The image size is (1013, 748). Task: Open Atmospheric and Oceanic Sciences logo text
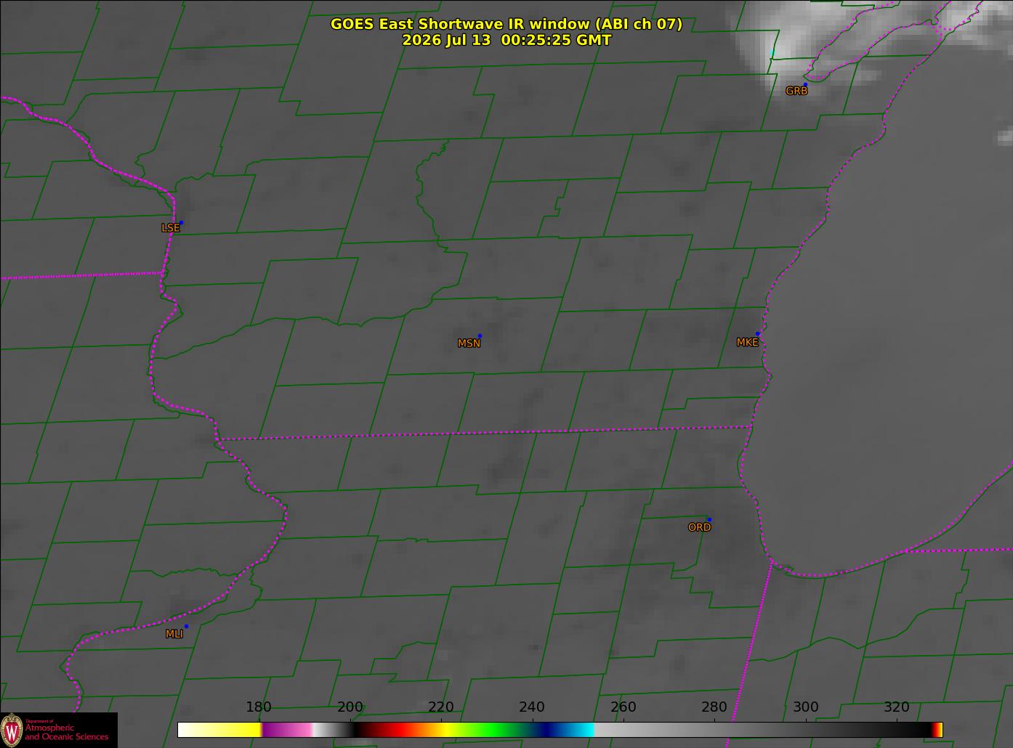(67, 732)
